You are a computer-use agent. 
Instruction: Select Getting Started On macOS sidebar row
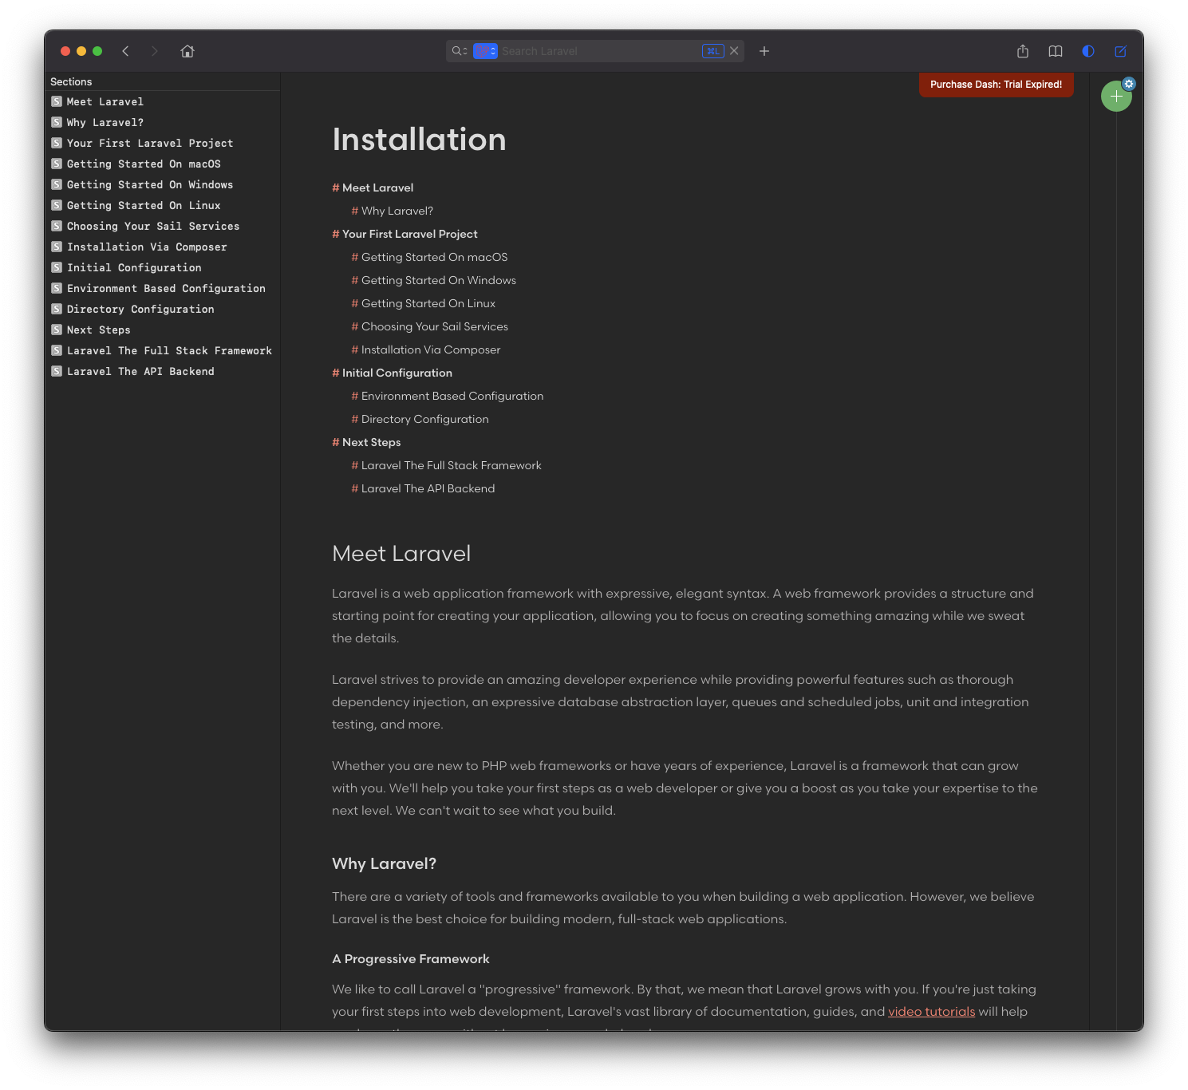coord(163,164)
